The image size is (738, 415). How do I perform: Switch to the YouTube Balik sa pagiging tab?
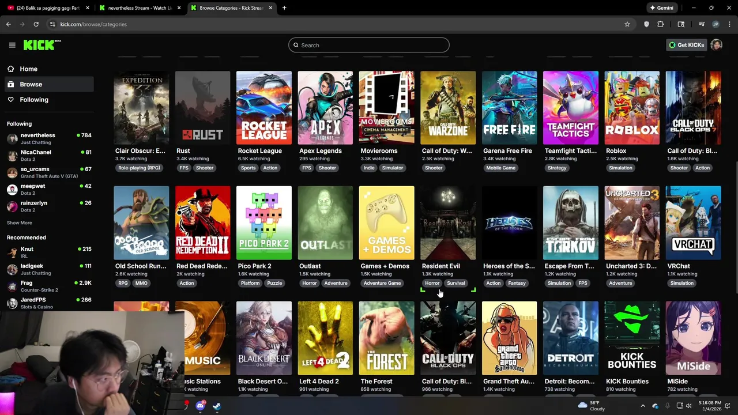coord(48,8)
